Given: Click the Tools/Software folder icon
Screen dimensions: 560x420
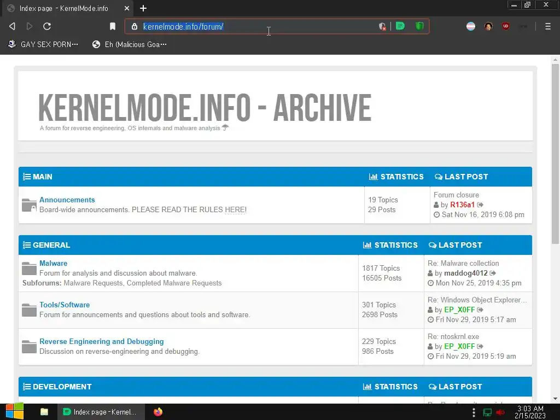Looking at the screenshot, I should pos(29,310).
